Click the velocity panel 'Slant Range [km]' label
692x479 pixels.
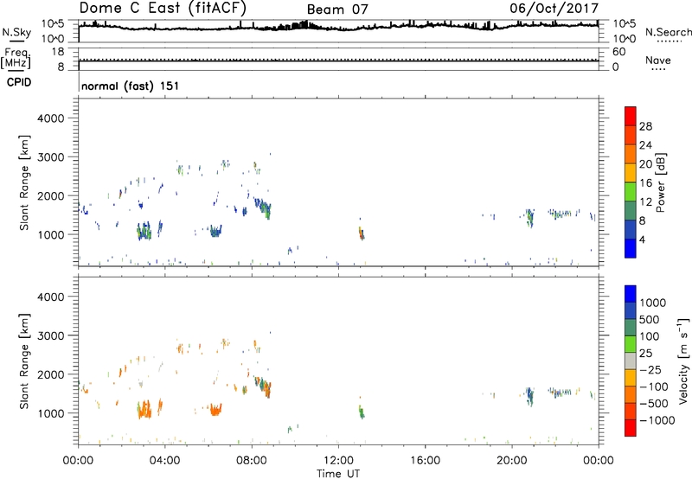tap(24, 361)
